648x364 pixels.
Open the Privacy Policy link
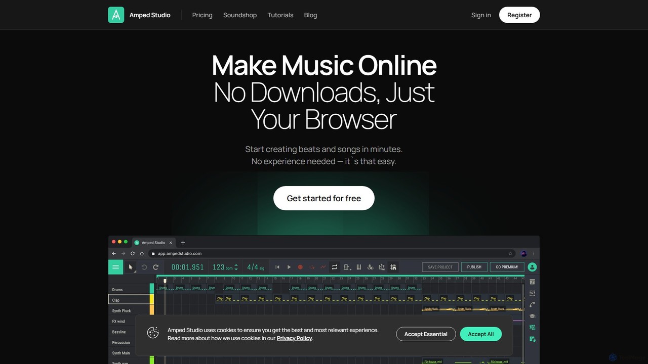coord(294,338)
